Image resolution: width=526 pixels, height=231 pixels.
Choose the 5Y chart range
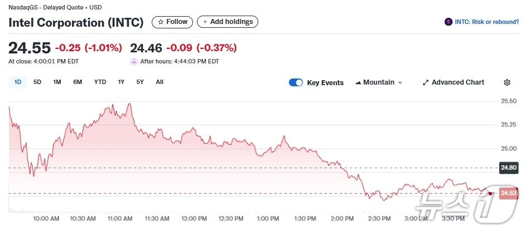click(140, 82)
